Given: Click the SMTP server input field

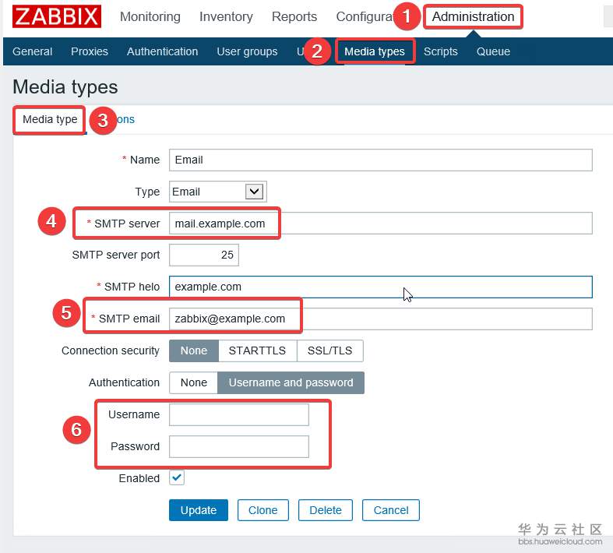Looking at the screenshot, I should click(381, 224).
